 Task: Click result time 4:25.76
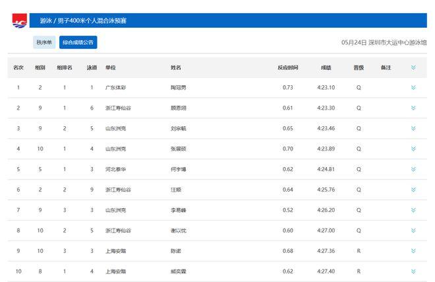[326, 190]
